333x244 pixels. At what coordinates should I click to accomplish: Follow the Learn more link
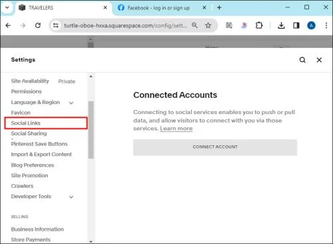tap(176, 129)
